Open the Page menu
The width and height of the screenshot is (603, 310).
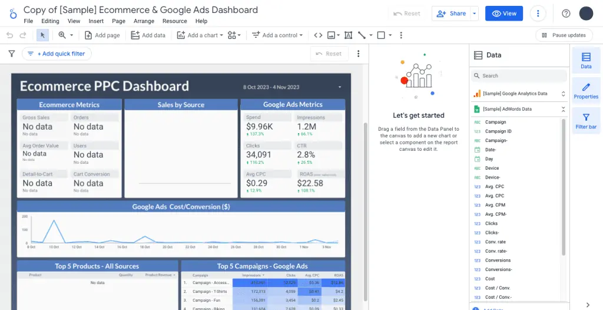click(x=119, y=21)
